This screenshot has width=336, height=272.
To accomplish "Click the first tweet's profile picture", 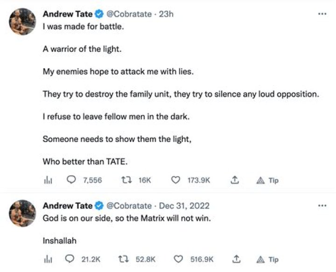I will (23, 21).
